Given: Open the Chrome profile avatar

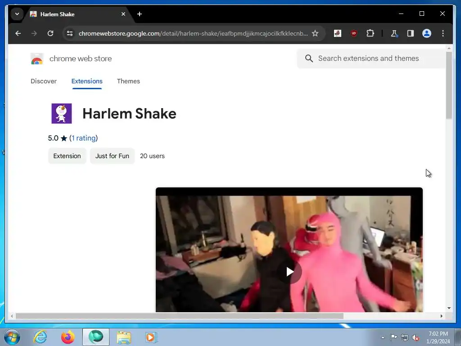Looking at the screenshot, I should point(427,33).
